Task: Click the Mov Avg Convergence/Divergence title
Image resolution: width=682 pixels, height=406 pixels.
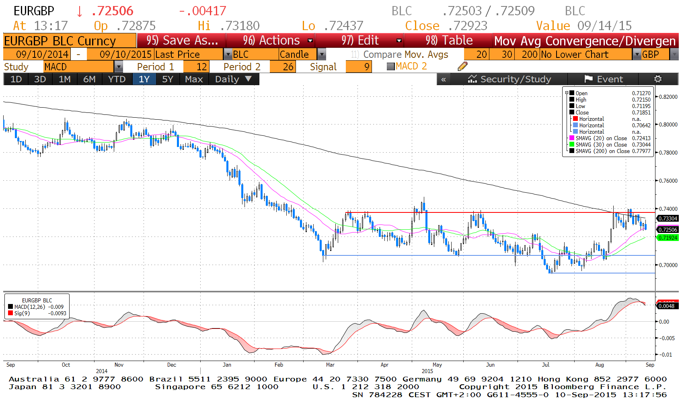Action: (x=585, y=41)
